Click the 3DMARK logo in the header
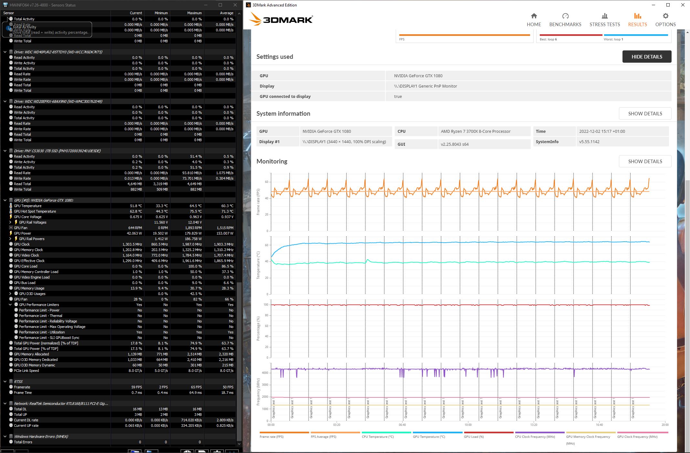The image size is (690, 453). (x=281, y=19)
